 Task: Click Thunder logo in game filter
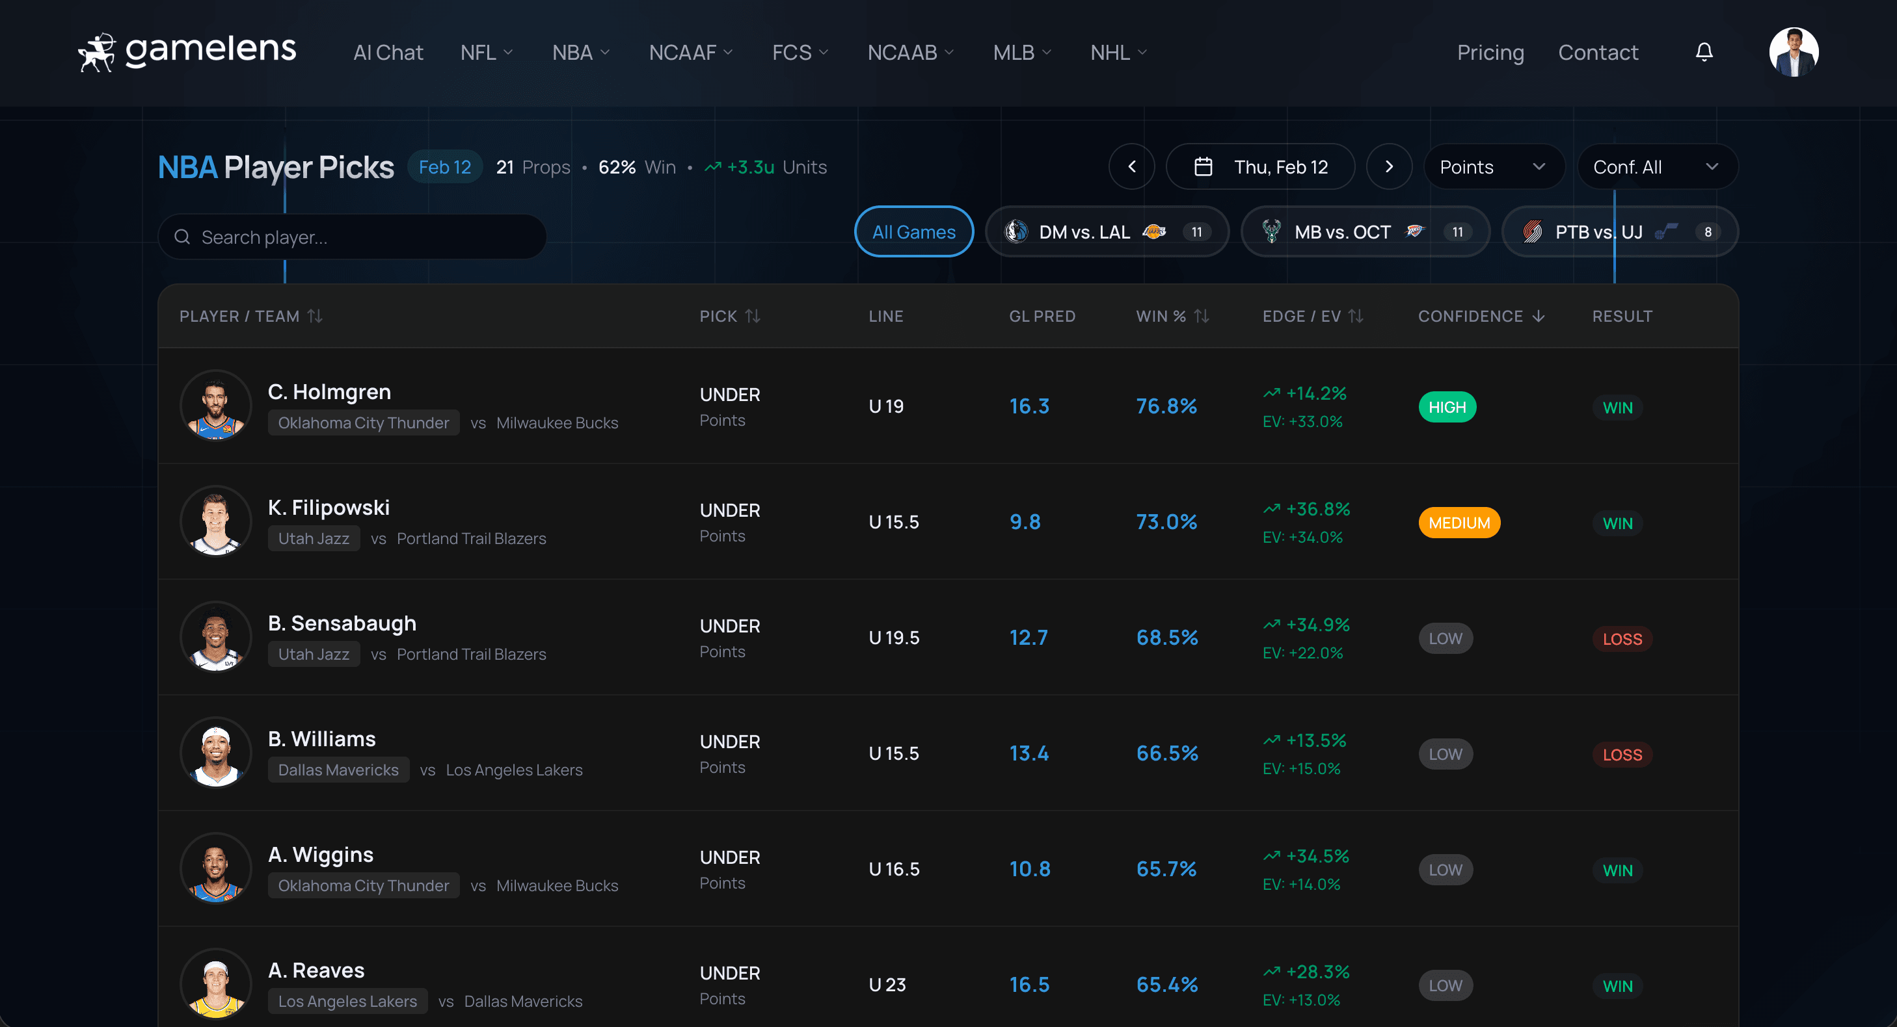coord(1414,232)
